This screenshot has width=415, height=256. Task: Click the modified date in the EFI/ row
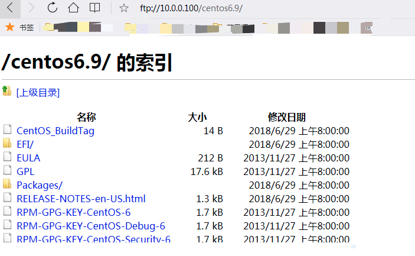[299, 144]
